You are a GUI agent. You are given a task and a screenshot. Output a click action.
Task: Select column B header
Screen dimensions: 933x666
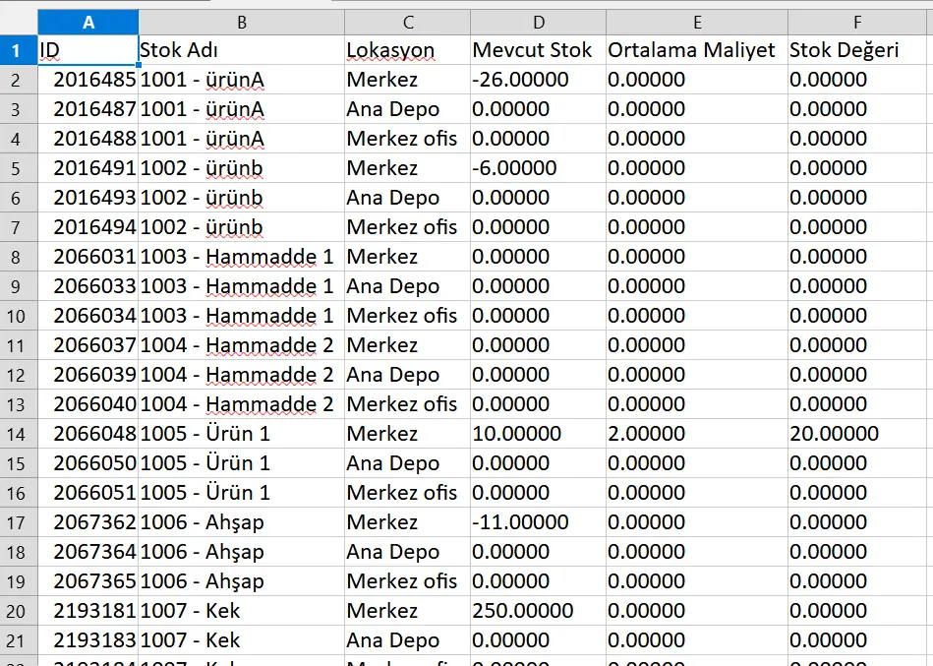point(242,23)
